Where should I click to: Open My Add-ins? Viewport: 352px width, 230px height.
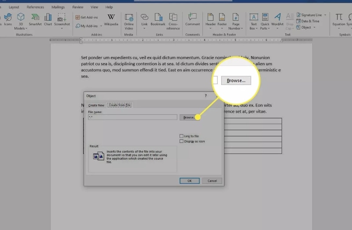click(87, 26)
